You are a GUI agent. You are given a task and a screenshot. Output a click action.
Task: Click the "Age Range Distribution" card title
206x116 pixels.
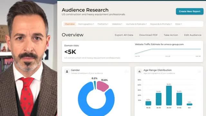[x=157, y=70]
